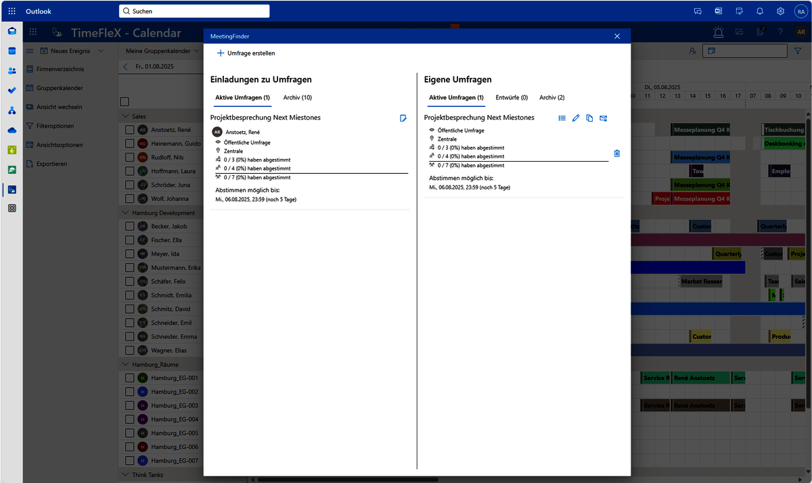
Task: Send reminder mail for own survey
Action: pos(603,118)
